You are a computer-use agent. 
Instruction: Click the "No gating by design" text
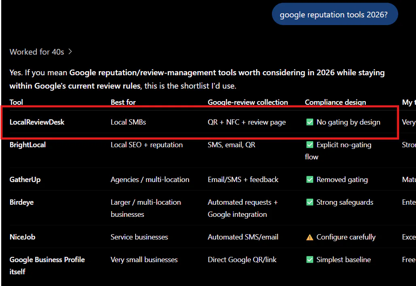pos(348,122)
